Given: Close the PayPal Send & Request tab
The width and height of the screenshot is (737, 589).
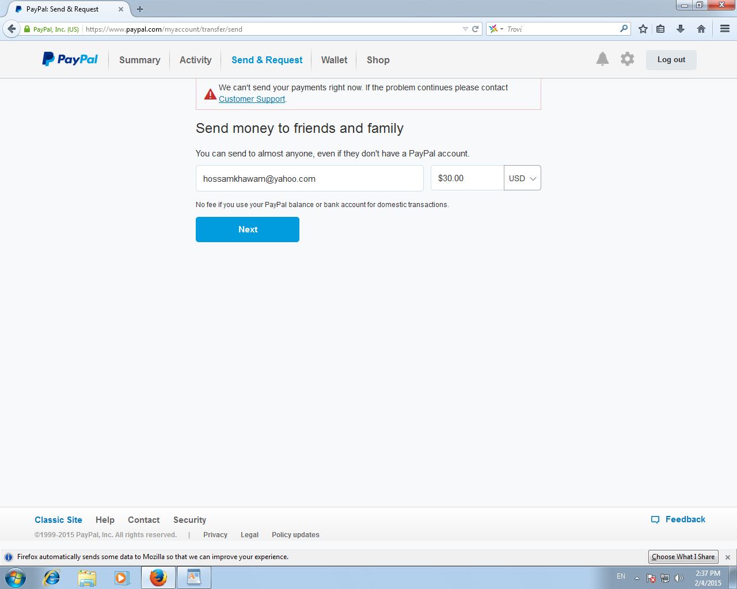Looking at the screenshot, I should [x=121, y=9].
